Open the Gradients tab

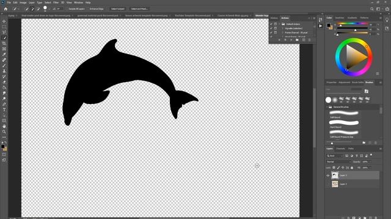(x=352, y=18)
